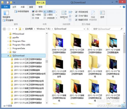Image resolution: width=127 pixels, height=109 pixels.
Task: Collapse the QLDownload tree node
Action: click(8, 56)
